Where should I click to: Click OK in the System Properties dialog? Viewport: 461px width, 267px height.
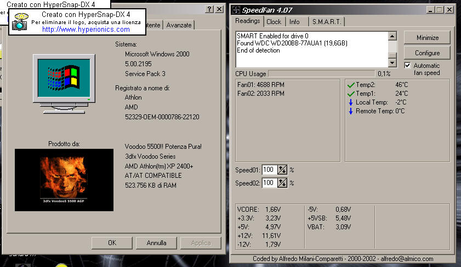(112, 243)
